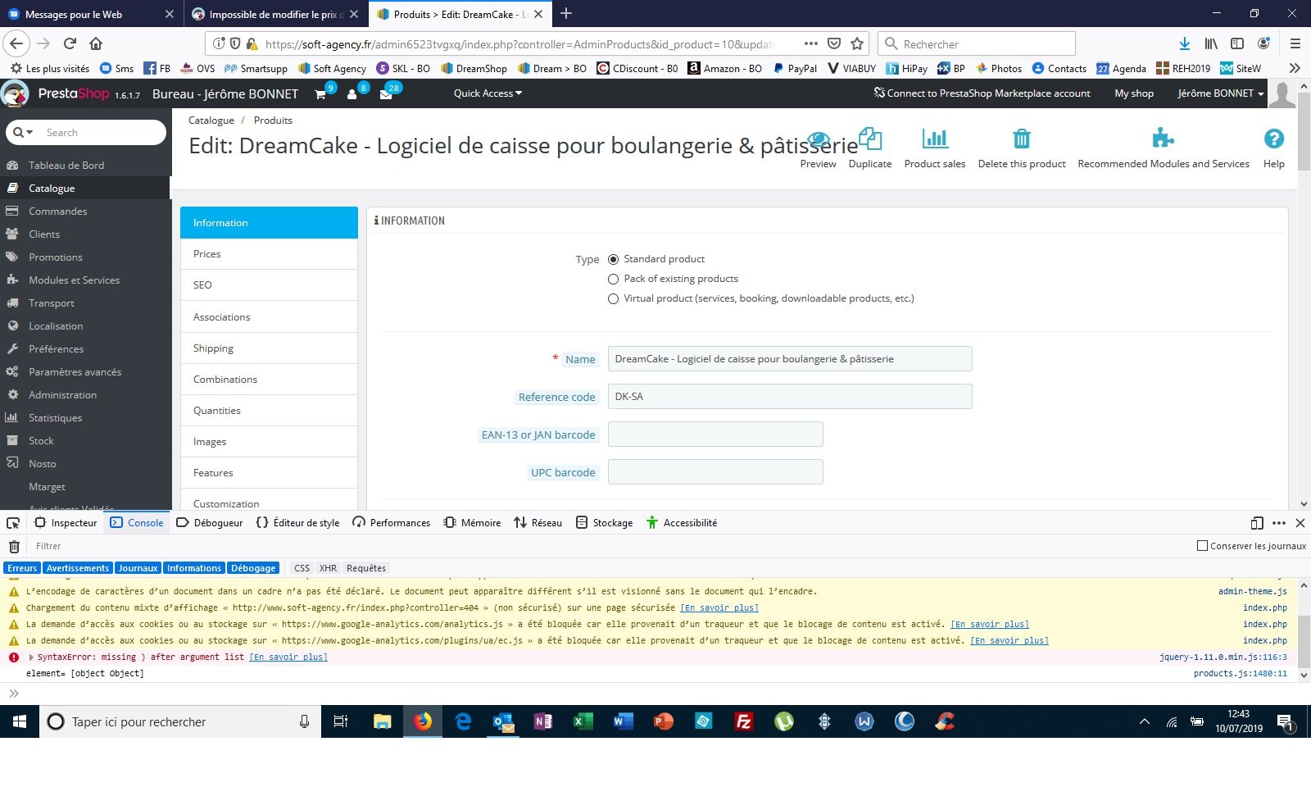Open products.js:1480:11 source link
The width and height of the screenshot is (1311, 787).
(1241, 674)
